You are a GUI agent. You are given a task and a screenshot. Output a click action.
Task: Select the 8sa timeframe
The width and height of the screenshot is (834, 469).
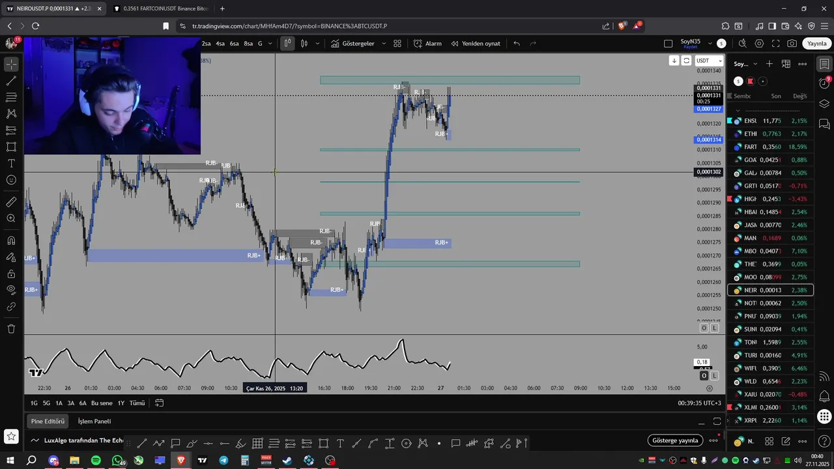pyautogui.click(x=248, y=44)
